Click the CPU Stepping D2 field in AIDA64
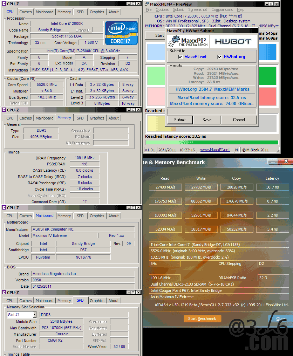The width and height of the screenshot is (293, 356). click(x=273, y=263)
